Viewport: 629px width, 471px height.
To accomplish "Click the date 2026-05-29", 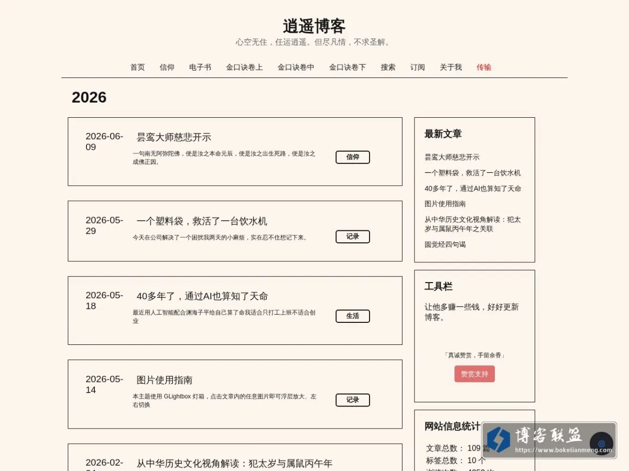I will click(104, 226).
